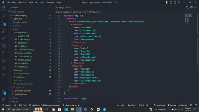Open BookCreate.js in the explorer
Image resolution: width=199 pixels, height=112 pixels.
[24, 40]
